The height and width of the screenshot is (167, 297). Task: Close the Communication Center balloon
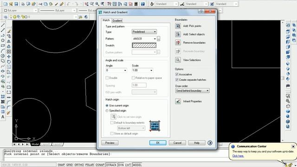point(293,147)
